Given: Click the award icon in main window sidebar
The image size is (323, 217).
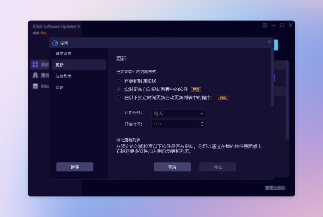Looking at the screenshot, I should (35, 75).
